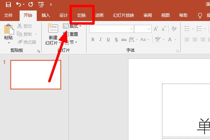210x140 pixels.
Task: Click the Save icon in quick access toolbar
Action: tap(8, 5)
